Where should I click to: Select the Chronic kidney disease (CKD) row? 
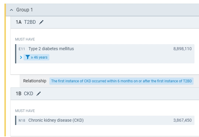[56, 120]
